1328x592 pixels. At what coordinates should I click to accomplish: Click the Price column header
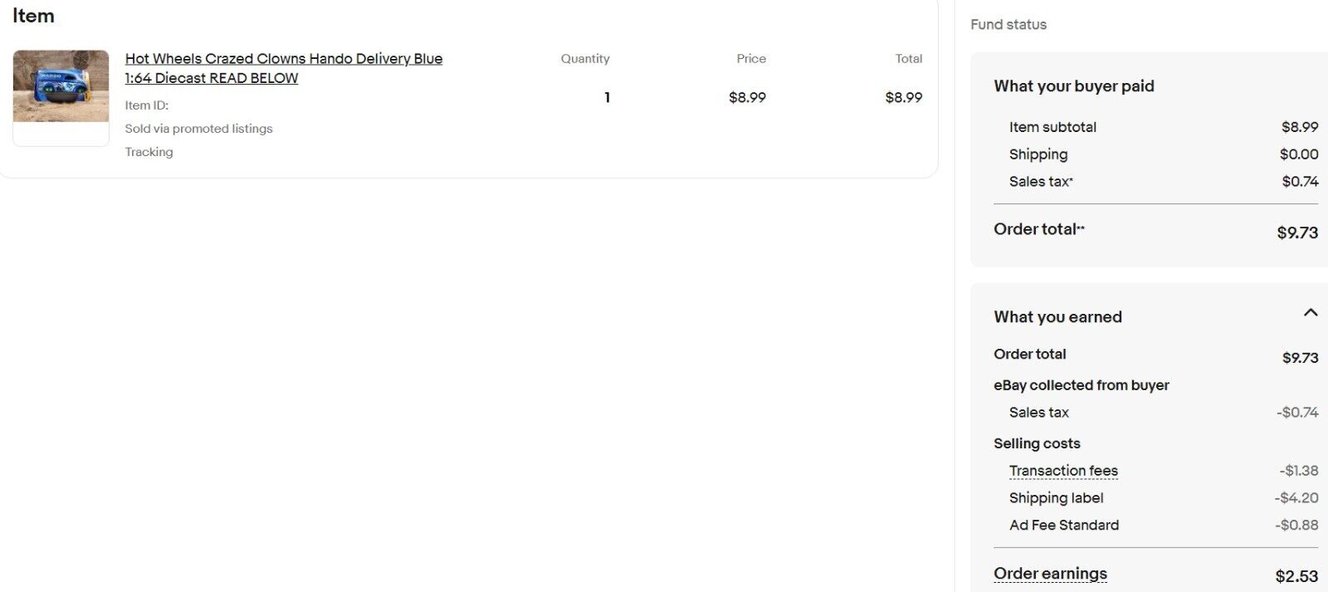[x=751, y=59]
